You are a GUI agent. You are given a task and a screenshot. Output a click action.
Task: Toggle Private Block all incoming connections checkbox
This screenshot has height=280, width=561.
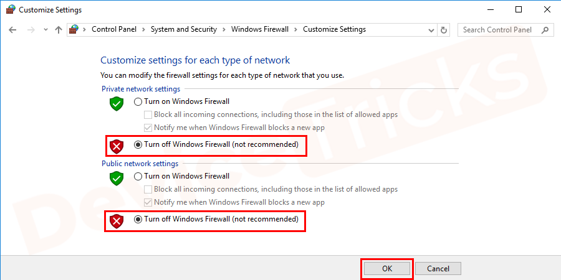pyautogui.click(x=148, y=114)
